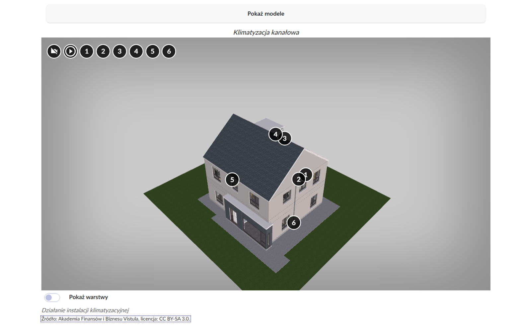Image resolution: width=531 pixels, height=334 pixels.
Task: Click the Źródło license attribution text
Action: tap(115, 319)
